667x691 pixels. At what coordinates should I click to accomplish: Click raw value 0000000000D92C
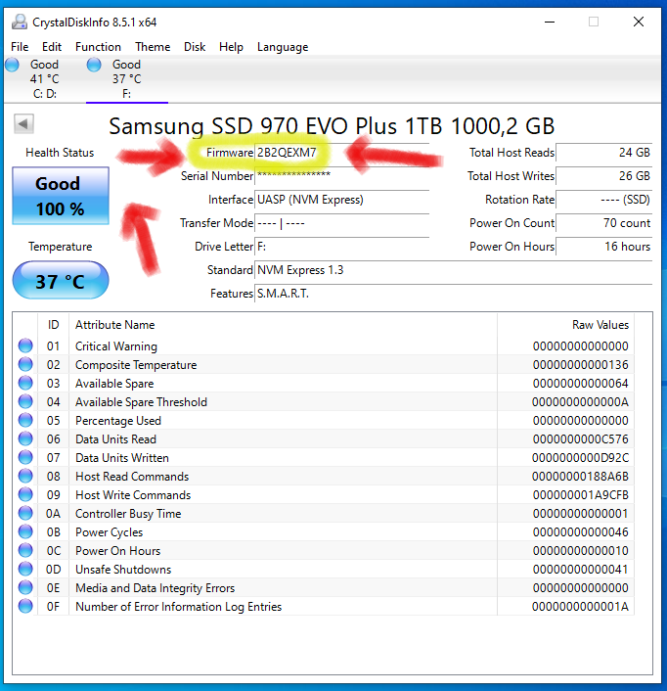580,457
